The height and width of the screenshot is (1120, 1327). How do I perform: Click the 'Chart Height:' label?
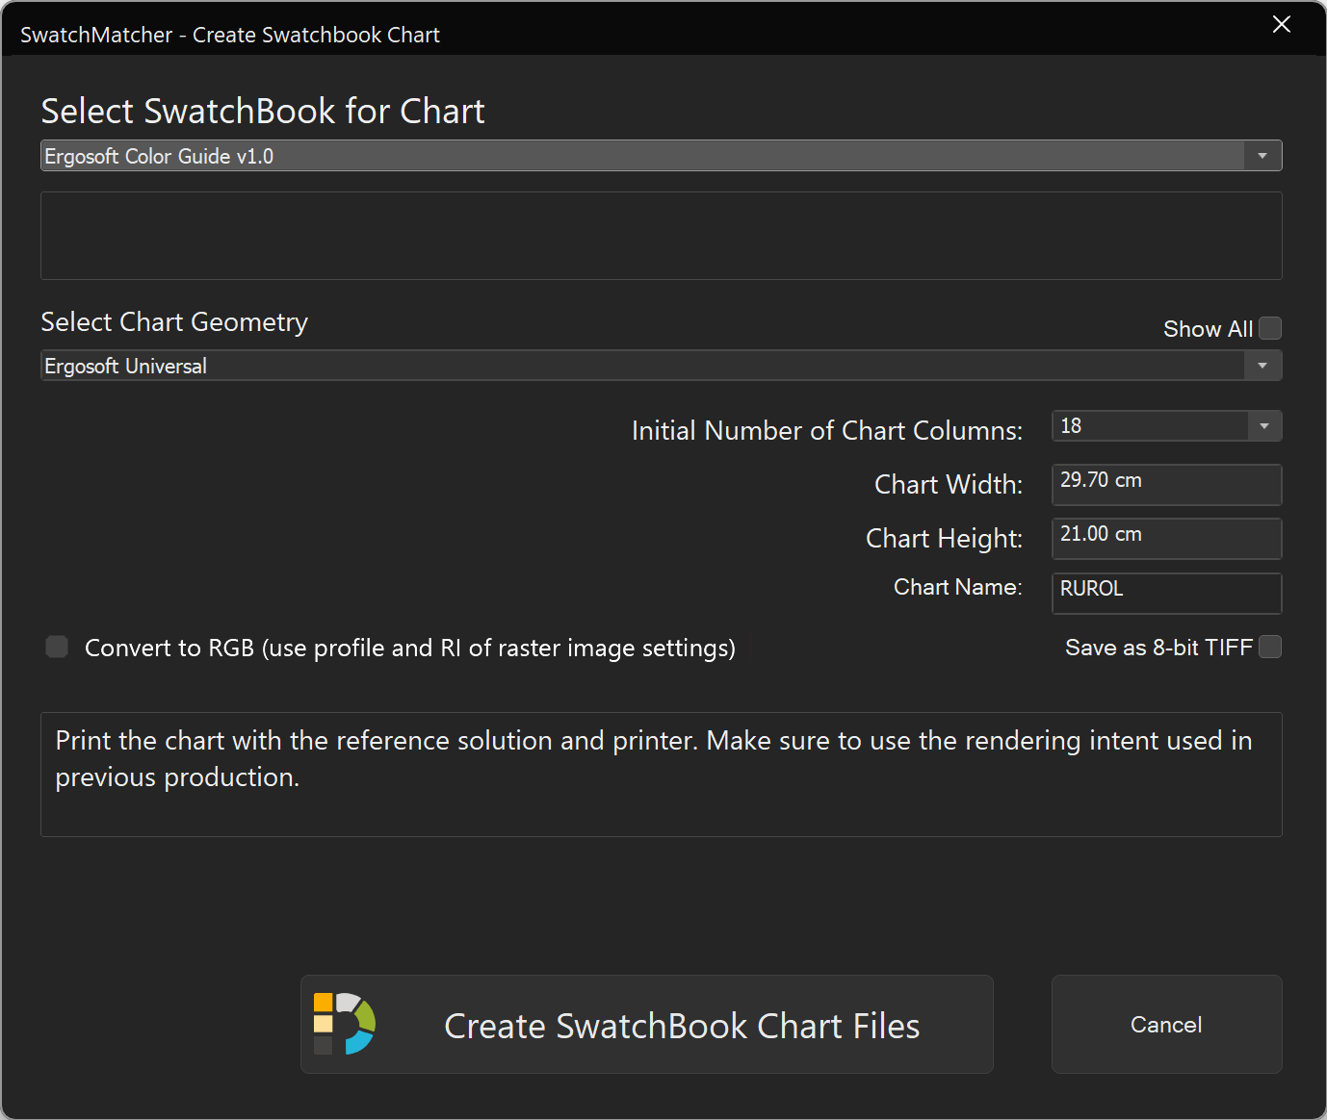(x=944, y=539)
